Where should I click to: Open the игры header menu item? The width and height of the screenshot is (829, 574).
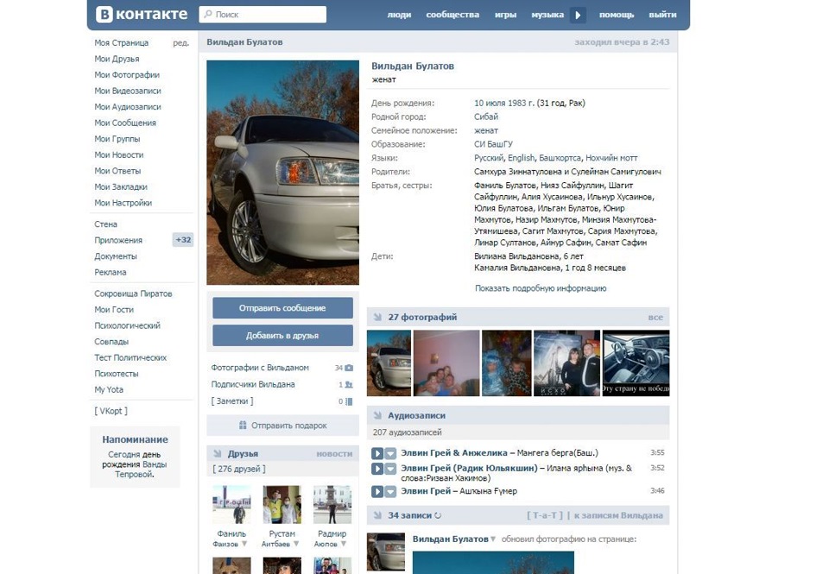pos(505,15)
